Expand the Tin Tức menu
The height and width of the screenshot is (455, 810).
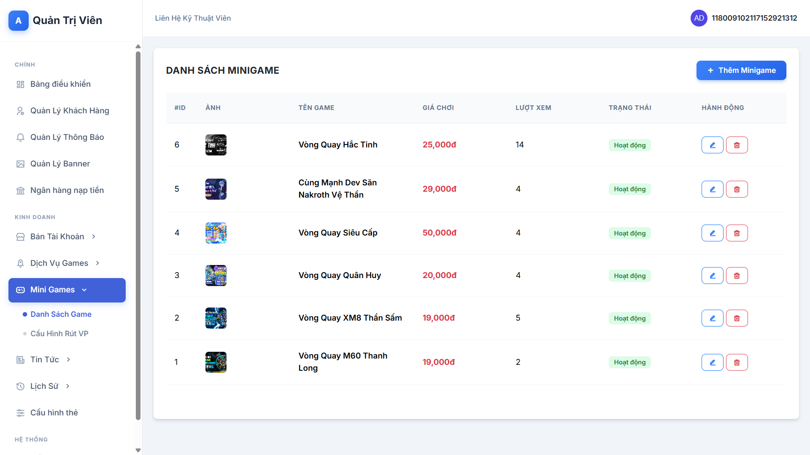(x=45, y=360)
